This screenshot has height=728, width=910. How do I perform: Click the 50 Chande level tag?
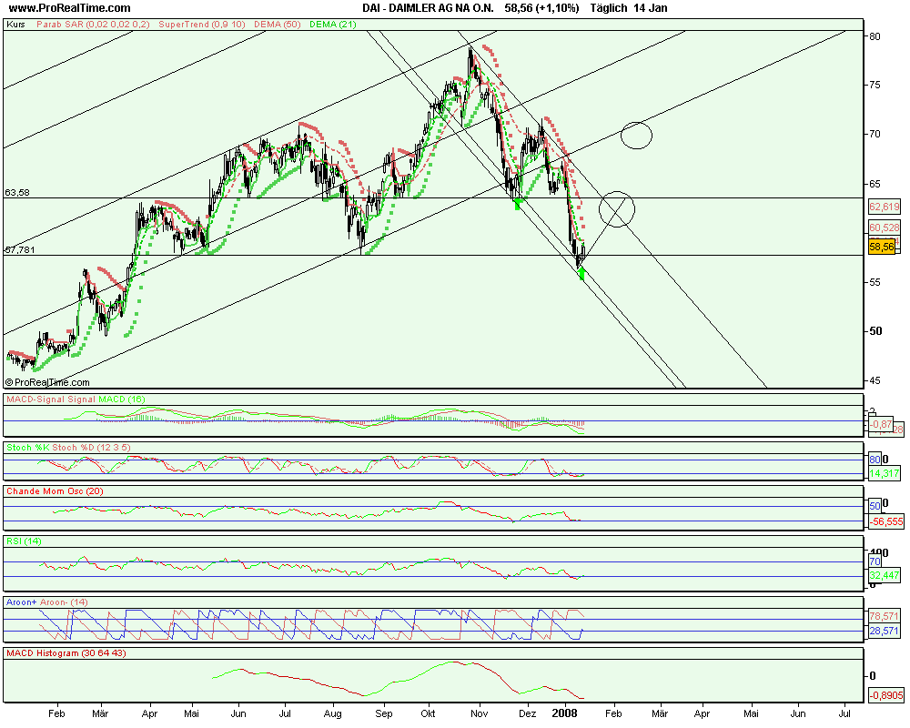[x=875, y=506]
